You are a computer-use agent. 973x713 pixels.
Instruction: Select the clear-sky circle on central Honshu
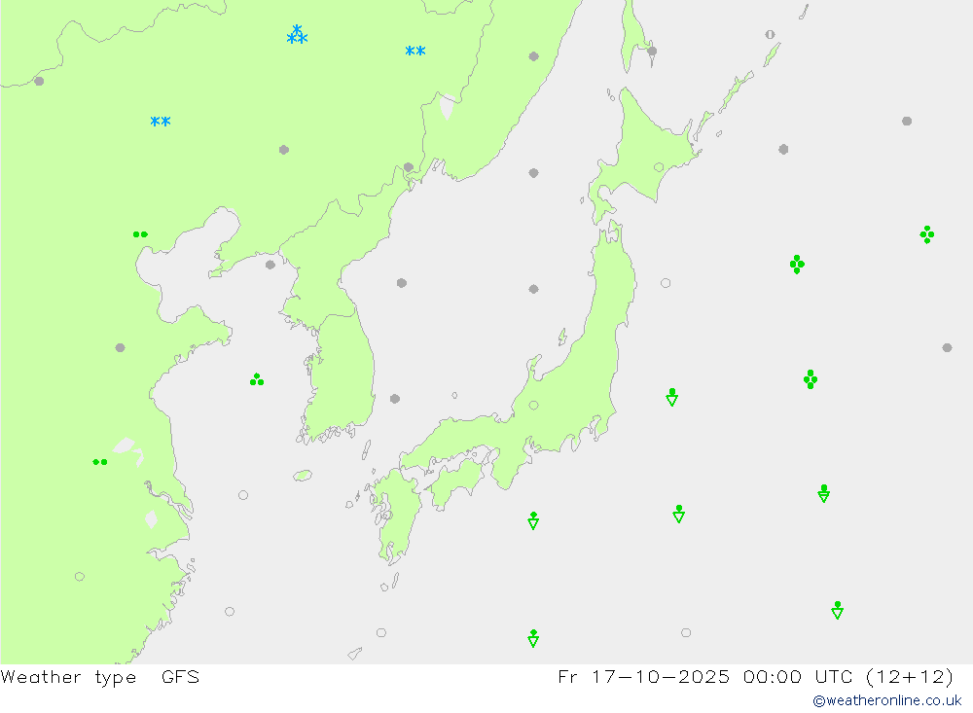pyautogui.click(x=533, y=406)
